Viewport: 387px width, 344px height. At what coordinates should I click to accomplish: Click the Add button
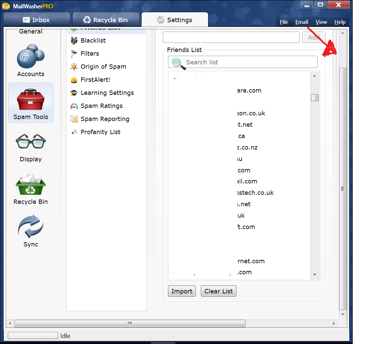[314, 37]
